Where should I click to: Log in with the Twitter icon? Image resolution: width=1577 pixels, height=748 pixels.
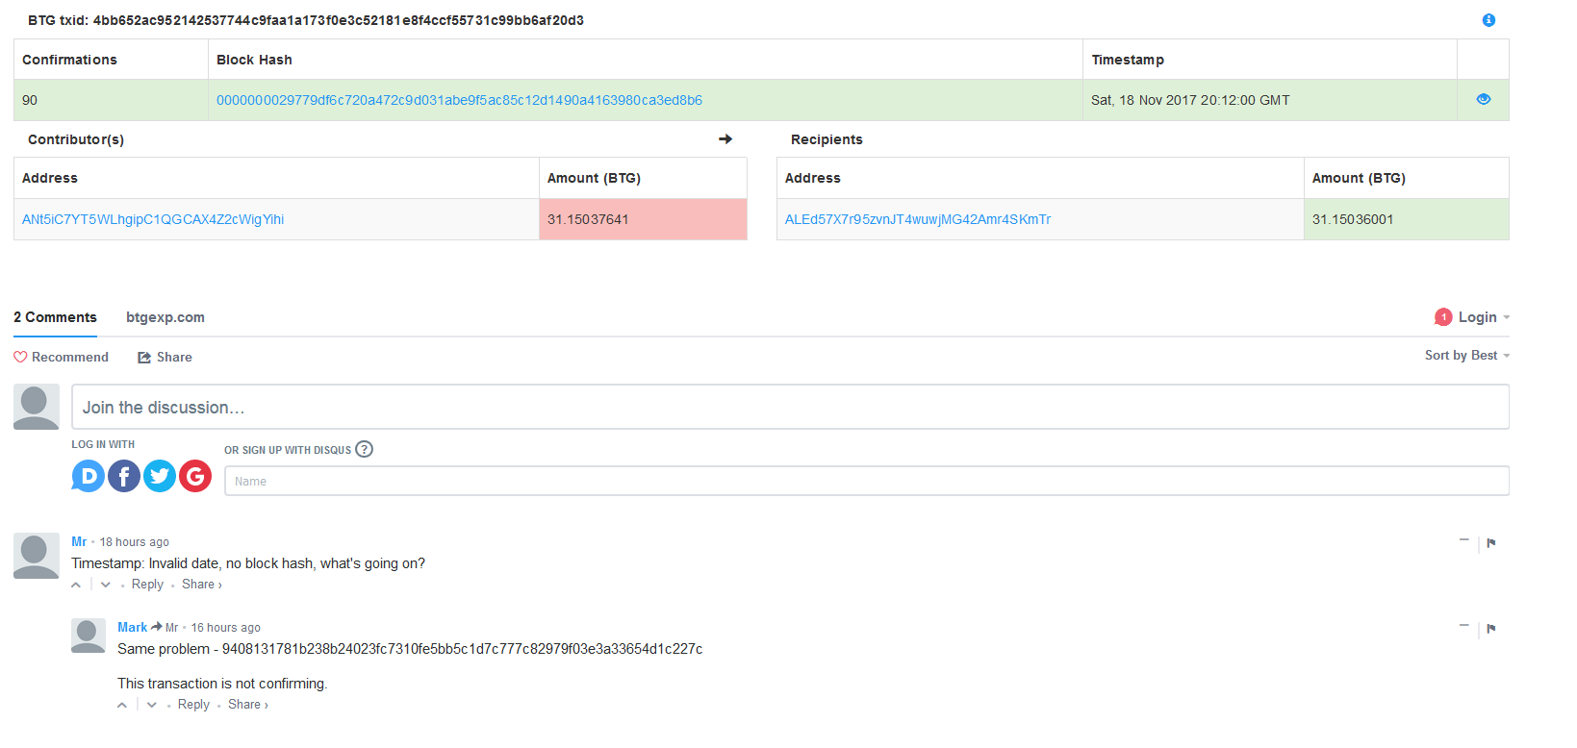tap(160, 476)
